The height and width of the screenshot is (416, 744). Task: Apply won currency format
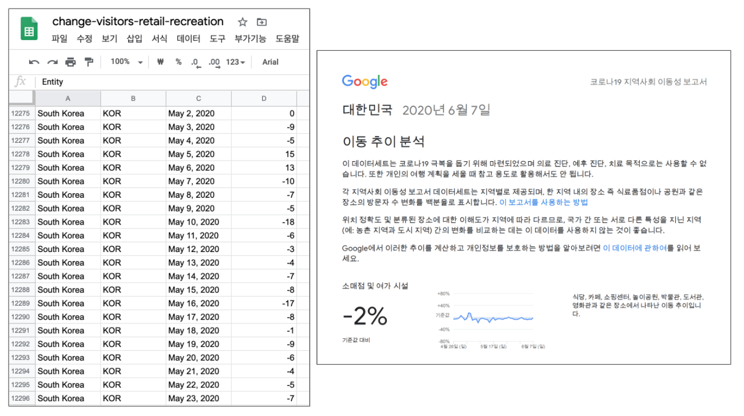coord(160,62)
